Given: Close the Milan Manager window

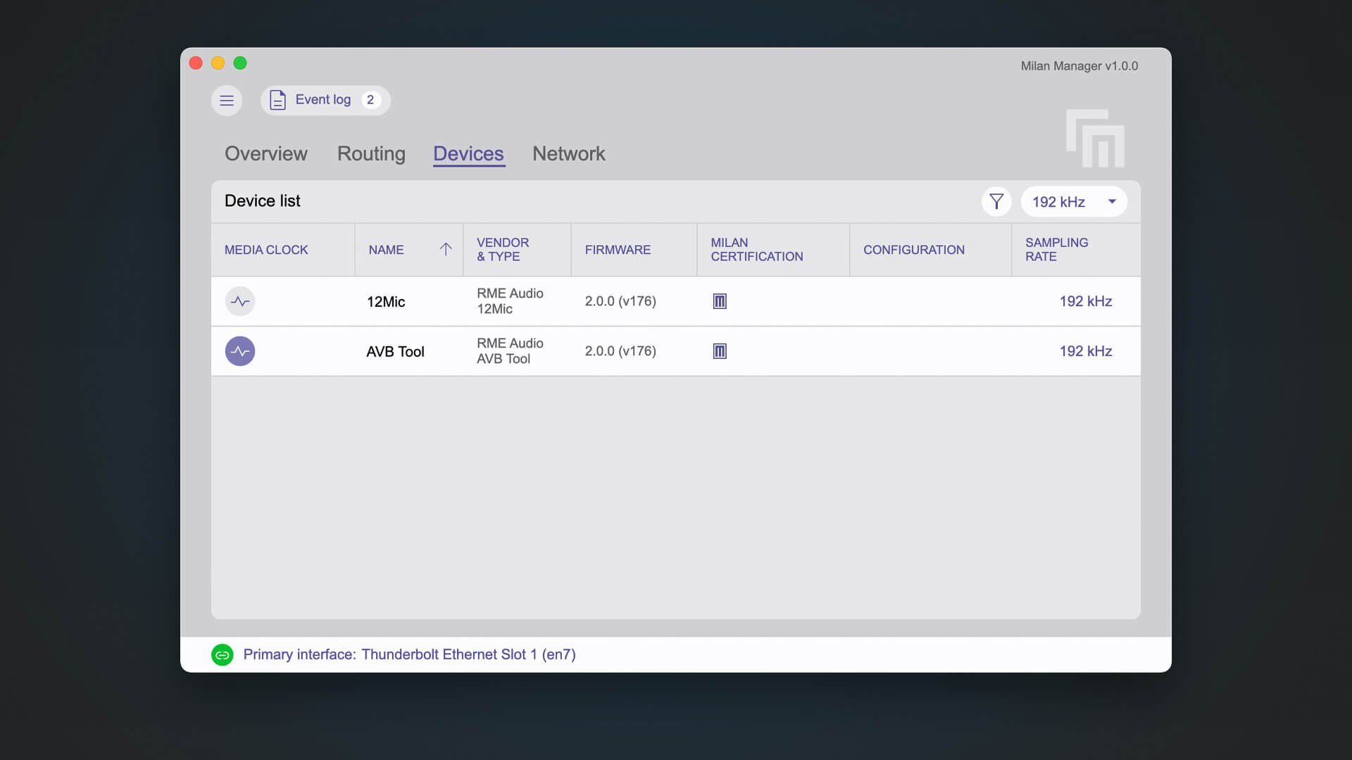Looking at the screenshot, I should click(196, 63).
